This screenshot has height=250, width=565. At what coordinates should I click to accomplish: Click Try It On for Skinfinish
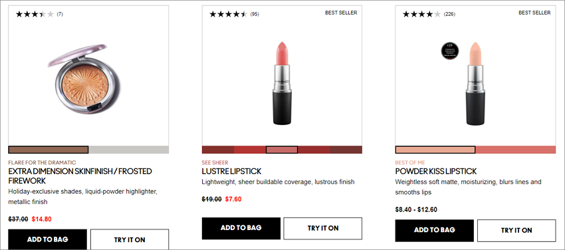130,239
